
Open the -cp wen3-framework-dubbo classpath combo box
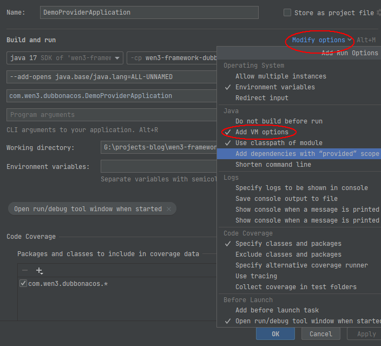point(172,58)
